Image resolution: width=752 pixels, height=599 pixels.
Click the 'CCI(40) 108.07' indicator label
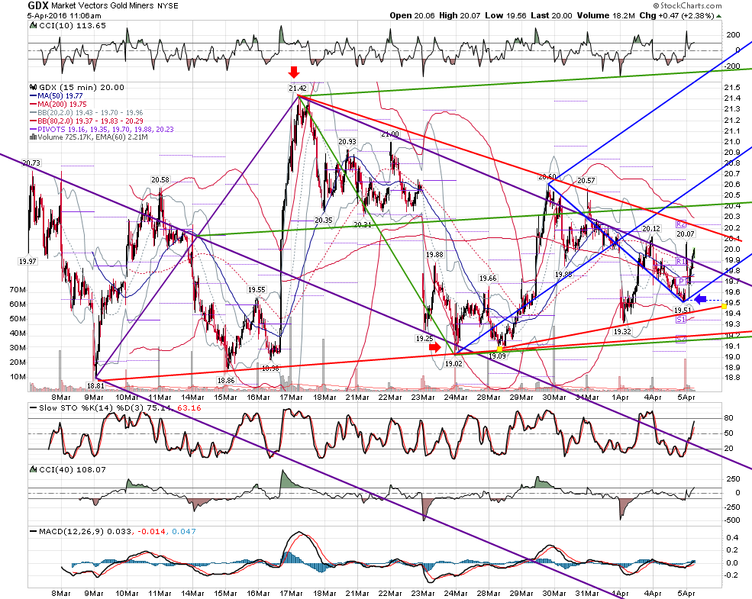click(73, 469)
